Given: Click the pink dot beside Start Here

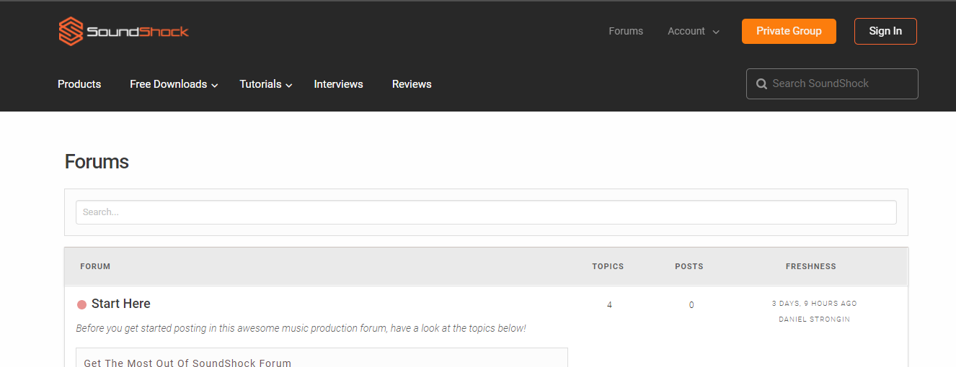Looking at the screenshot, I should point(81,305).
